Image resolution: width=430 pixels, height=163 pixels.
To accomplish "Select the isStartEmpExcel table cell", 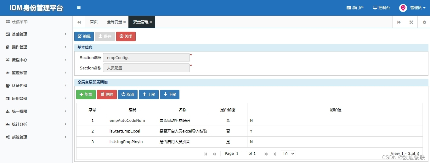I will [x=132, y=131].
